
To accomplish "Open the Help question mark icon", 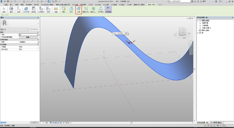I will point(220,1).
